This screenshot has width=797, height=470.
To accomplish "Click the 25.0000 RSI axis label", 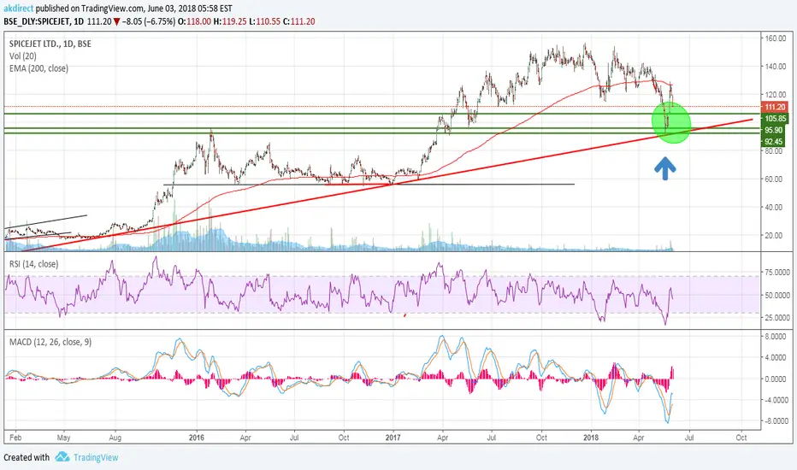I will pos(777,318).
